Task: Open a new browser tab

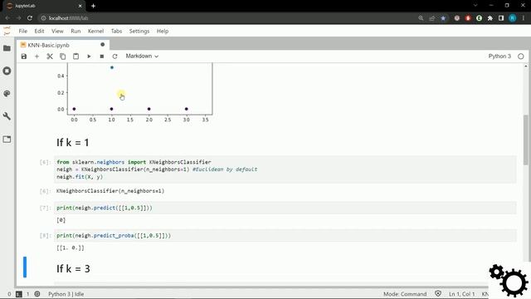Action: tap(93, 6)
